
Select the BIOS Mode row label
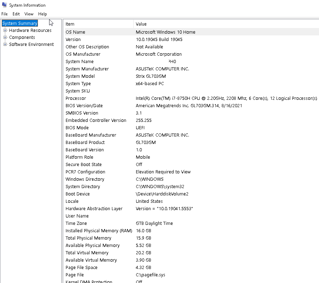point(77,128)
